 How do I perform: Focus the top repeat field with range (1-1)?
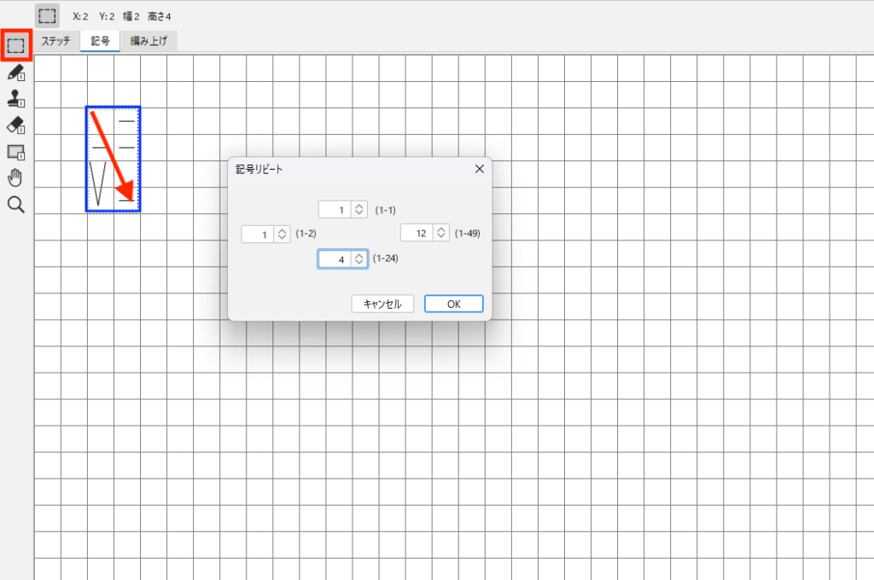pyautogui.click(x=335, y=210)
